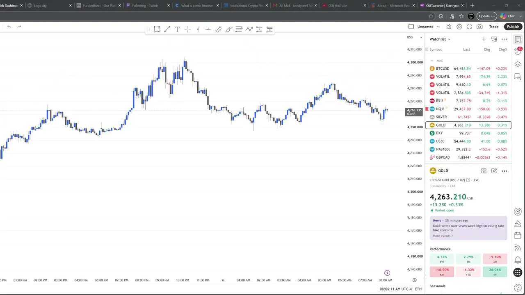525x295 pixels.
Task: Open watchlist more options menu
Action: pyautogui.click(x=504, y=39)
